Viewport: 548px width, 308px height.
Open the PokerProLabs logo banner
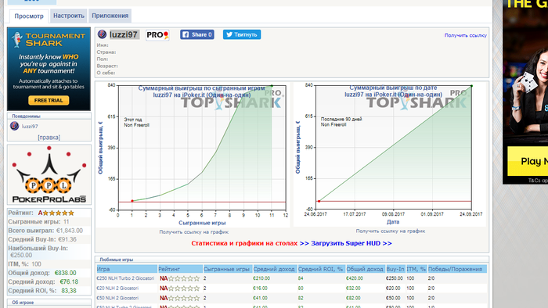[49, 175]
